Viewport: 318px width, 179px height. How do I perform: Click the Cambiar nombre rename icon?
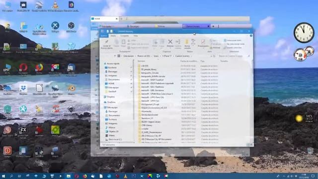[178, 42]
